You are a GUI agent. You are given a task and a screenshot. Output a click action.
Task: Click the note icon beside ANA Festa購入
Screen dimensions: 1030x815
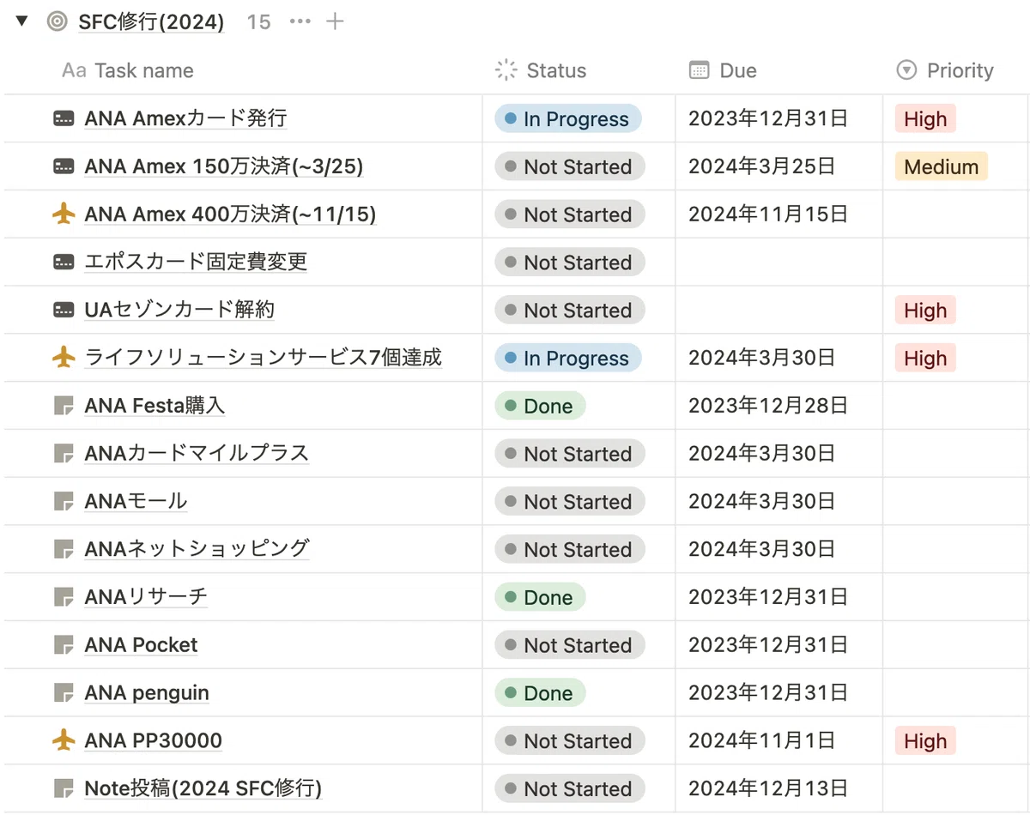point(64,406)
